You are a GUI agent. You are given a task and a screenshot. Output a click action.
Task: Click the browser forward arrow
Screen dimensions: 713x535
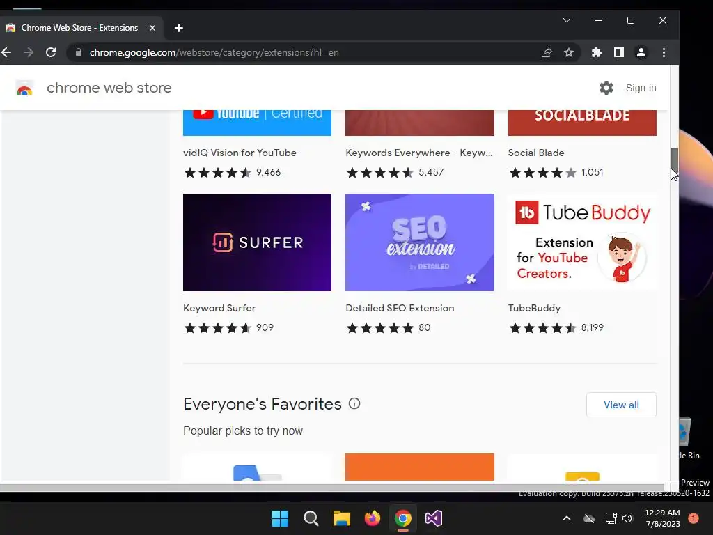(x=29, y=52)
